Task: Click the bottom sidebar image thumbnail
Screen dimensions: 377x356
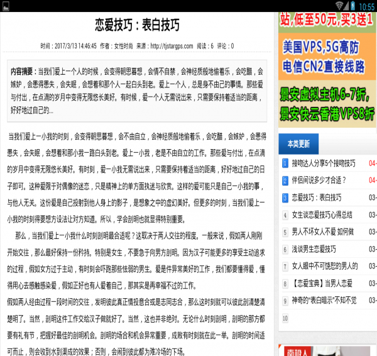Action: pyautogui.click(x=327, y=351)
